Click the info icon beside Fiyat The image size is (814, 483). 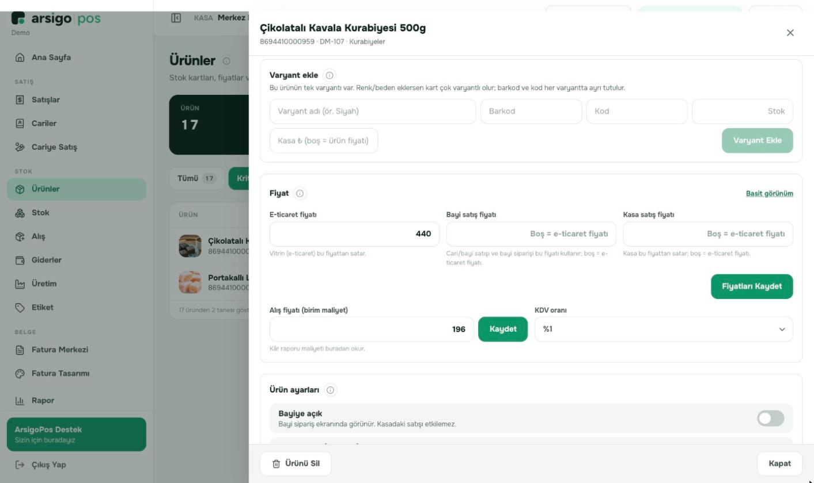300,193
